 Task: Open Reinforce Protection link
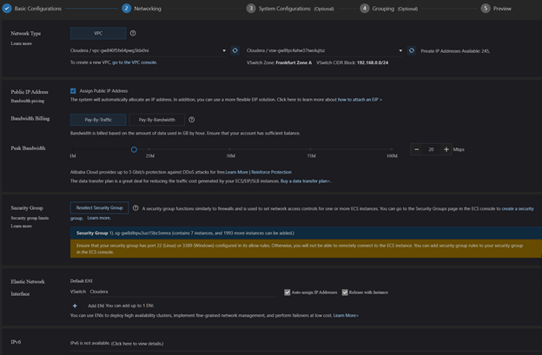(x=271, y=172)
